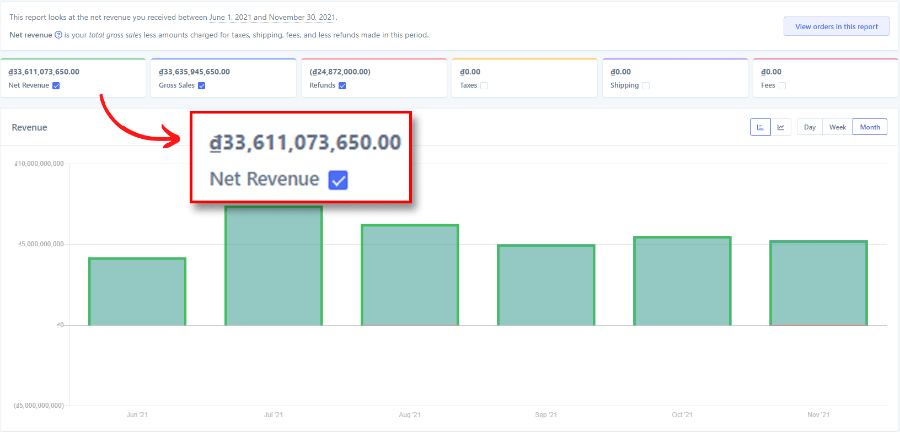The width and height of the screenshot is (900, 432).
Task: Click the ₫0.00 value in the Fees card
Action: (771, 72)
